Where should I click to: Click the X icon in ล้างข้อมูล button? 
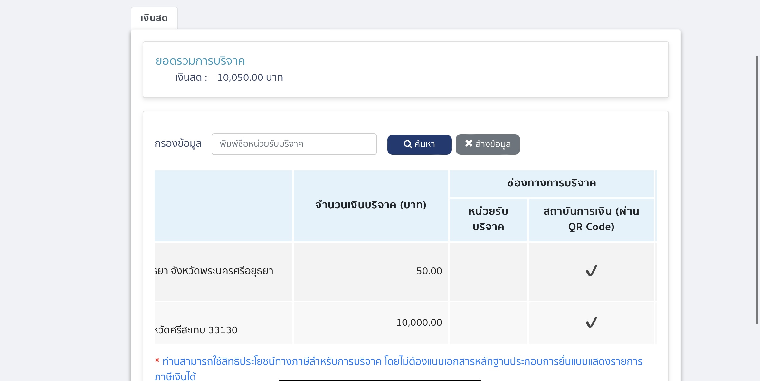pos(469,144)
